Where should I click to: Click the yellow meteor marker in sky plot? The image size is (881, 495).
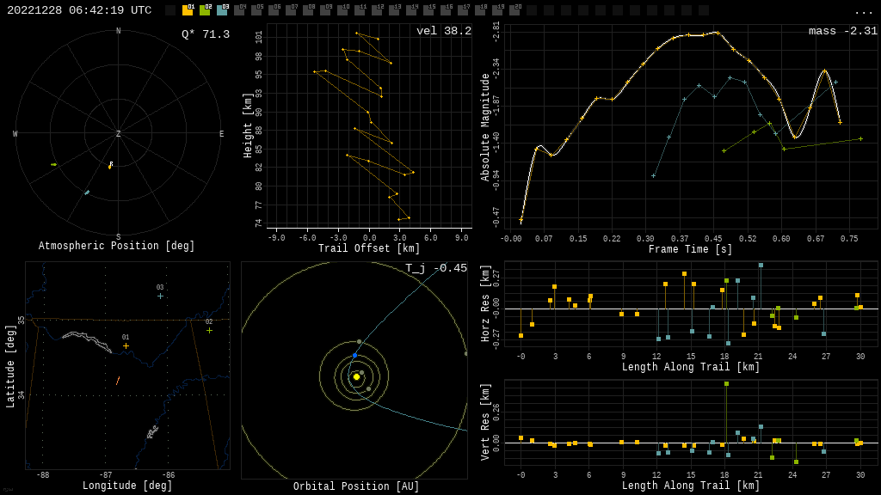tap(110, 166)
